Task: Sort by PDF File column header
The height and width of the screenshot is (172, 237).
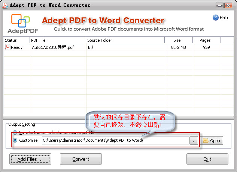Action: pos(58,40)
